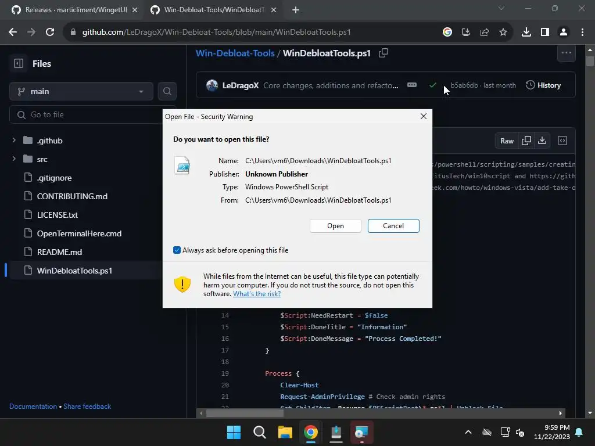The width and height of the screenshot is (595, 446).
Task: Click the Google icon in address bar
Action: 447,33
